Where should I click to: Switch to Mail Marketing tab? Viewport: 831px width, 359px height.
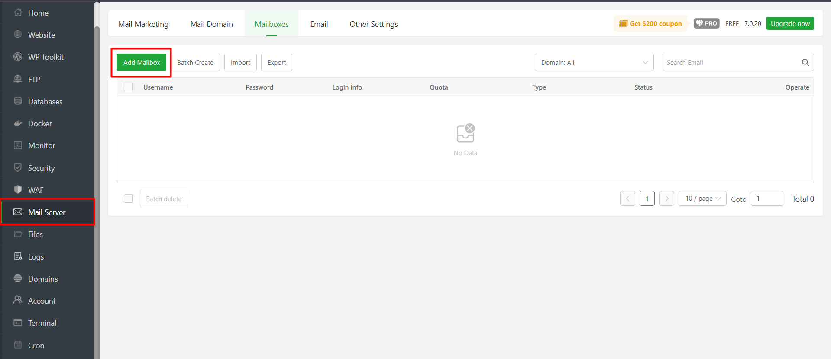coord(143,24)
